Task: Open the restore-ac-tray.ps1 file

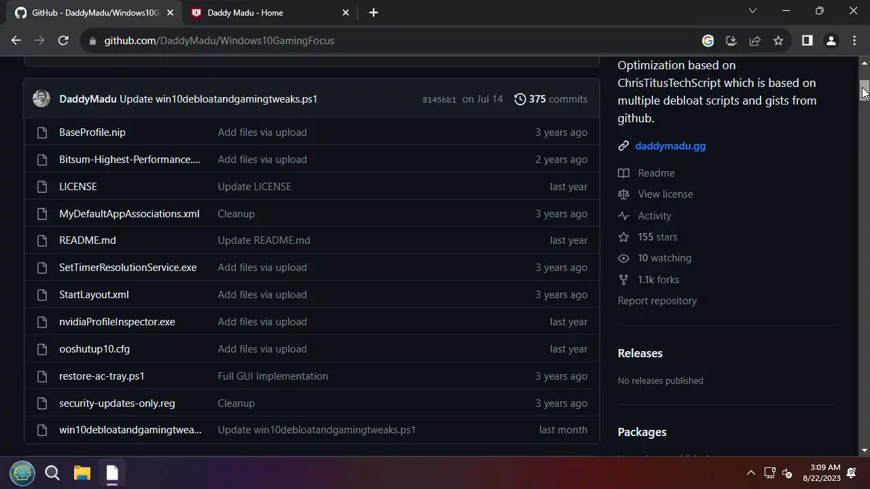Action: click(102, 376)
